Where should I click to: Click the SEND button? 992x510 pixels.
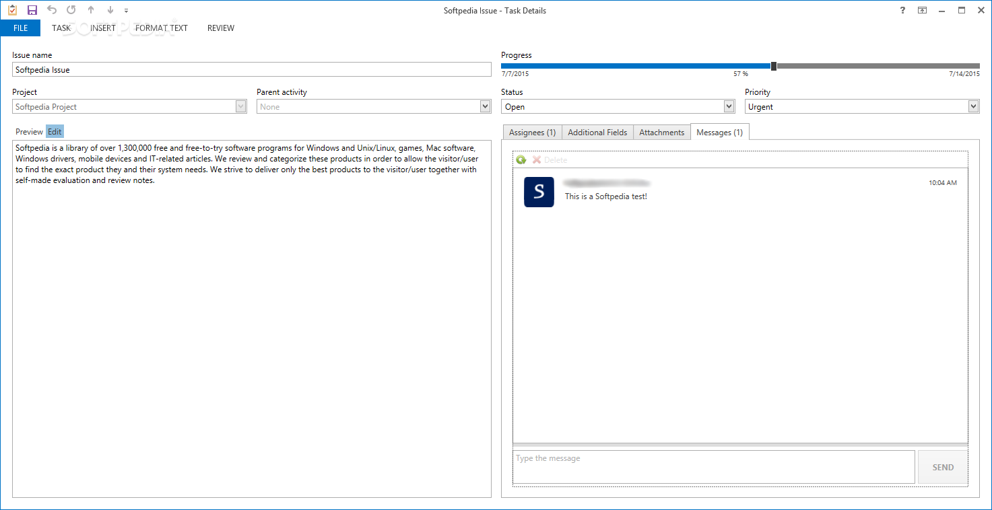coord(943,467)
